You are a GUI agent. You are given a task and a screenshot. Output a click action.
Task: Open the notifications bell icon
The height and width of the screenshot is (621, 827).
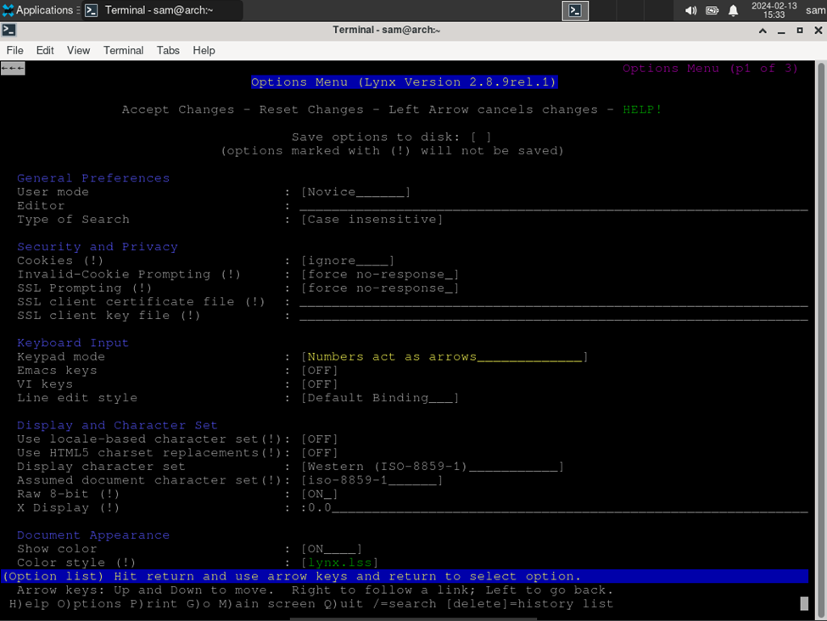(x=733, y=10)
